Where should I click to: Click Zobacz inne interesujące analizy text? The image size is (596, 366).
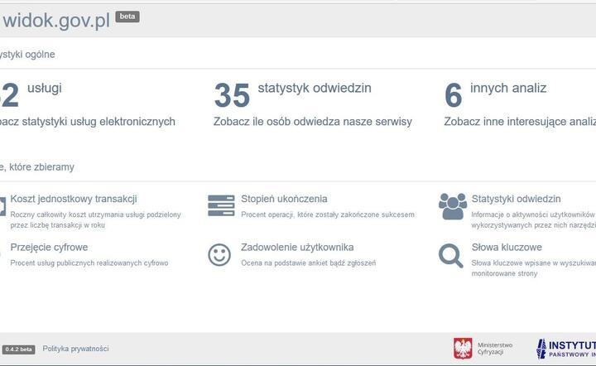(x=520, y=122)
